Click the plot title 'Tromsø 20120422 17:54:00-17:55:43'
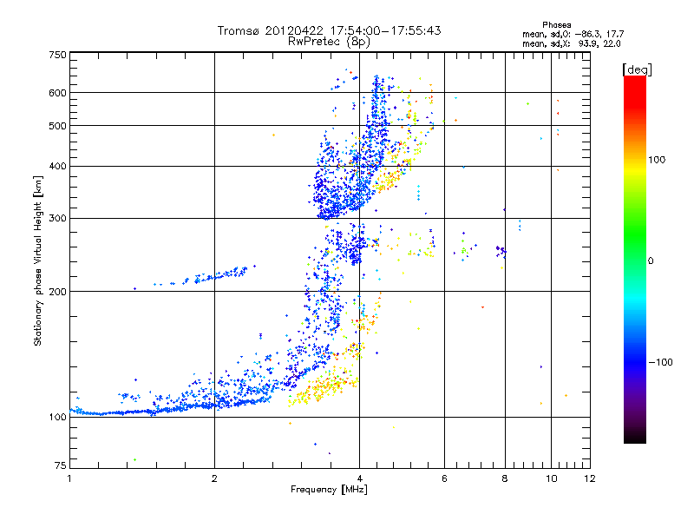694x521 pixels. pyautogui.click(x=329, y=30)
